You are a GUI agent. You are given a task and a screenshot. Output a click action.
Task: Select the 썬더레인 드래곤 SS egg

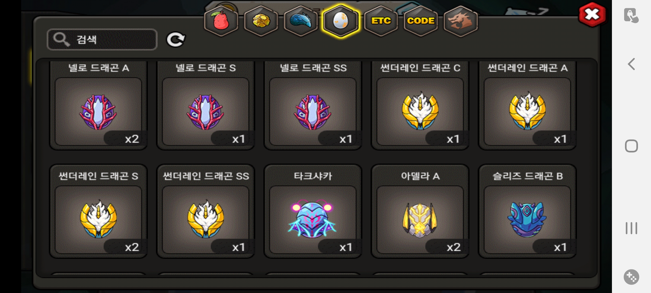(206, 211)
